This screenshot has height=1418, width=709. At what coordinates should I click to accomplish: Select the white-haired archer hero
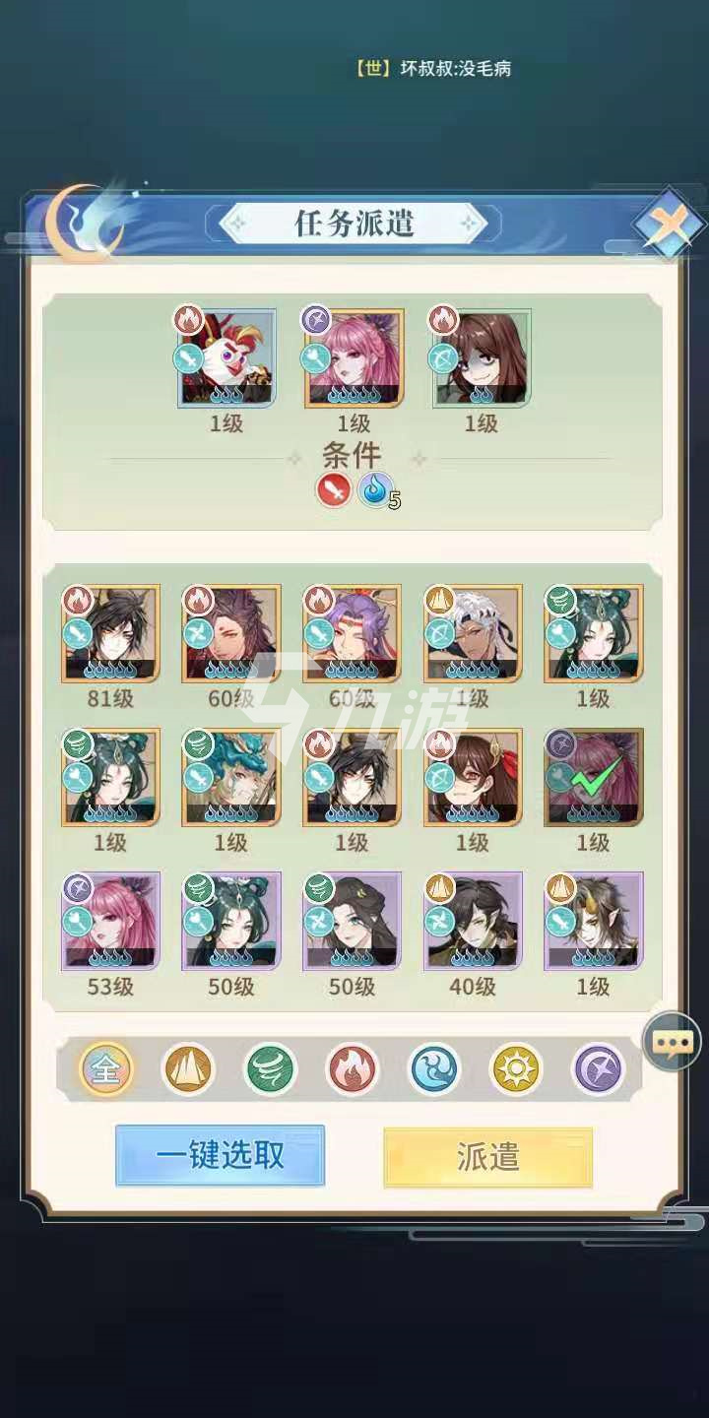pos(473,633)
